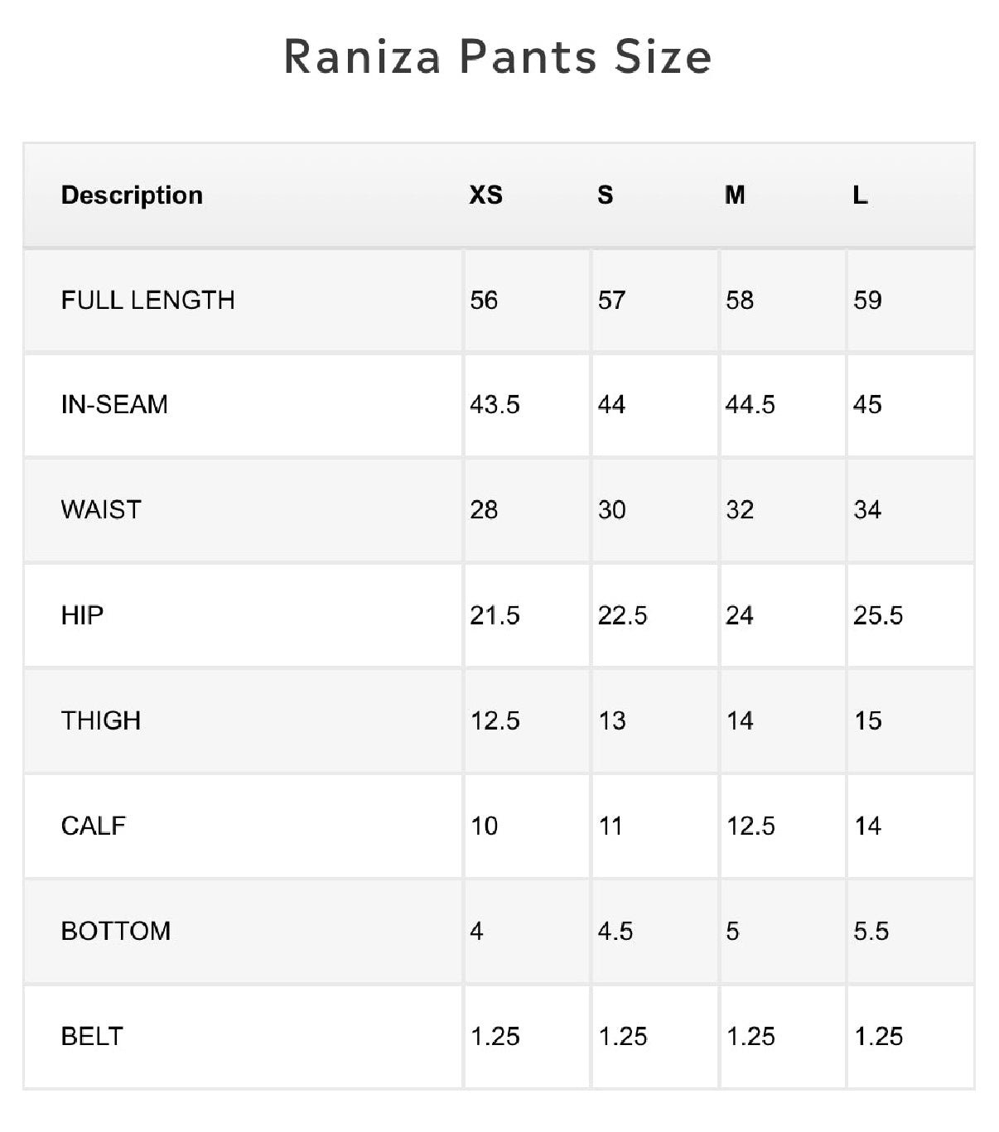Image resolution: width=999 pixels, height=1132 pixels.
Task: Click the CALF row label
Action: click(94, 826)
